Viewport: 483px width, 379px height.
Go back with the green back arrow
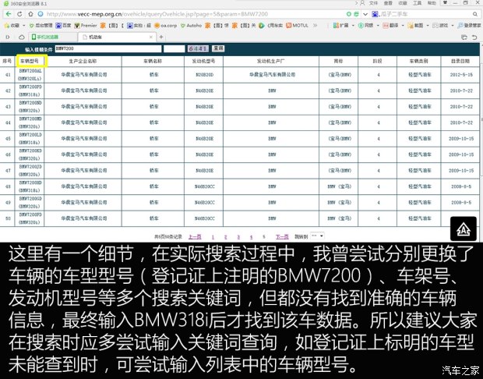tap(9, 14)
